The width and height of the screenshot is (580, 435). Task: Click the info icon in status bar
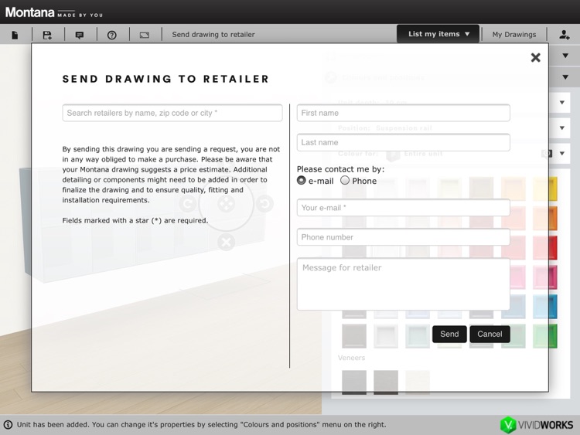click(x=8, y=425)
